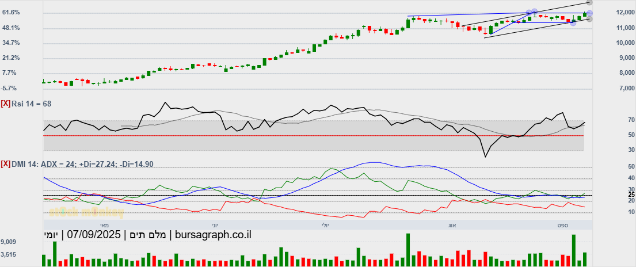Click the 9,000 price axis label
The image size is (636, 267).
point(627,58)
